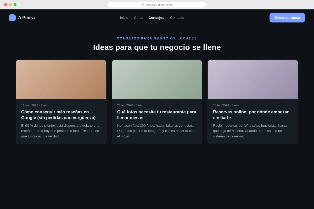This screenshot has height=209, width=314.
Task: Click the A Pedra logo icon
Action: point(12,18)
